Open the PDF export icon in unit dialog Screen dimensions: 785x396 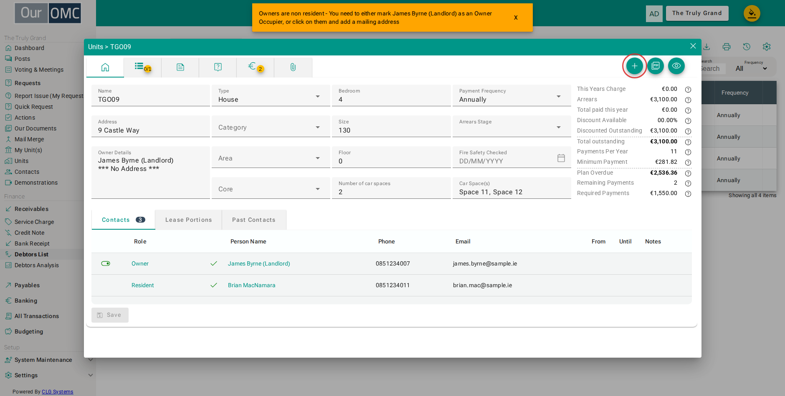pos(655,66)
